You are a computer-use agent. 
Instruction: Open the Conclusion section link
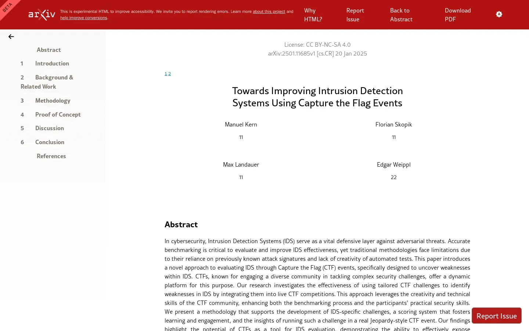pos(50,142)
